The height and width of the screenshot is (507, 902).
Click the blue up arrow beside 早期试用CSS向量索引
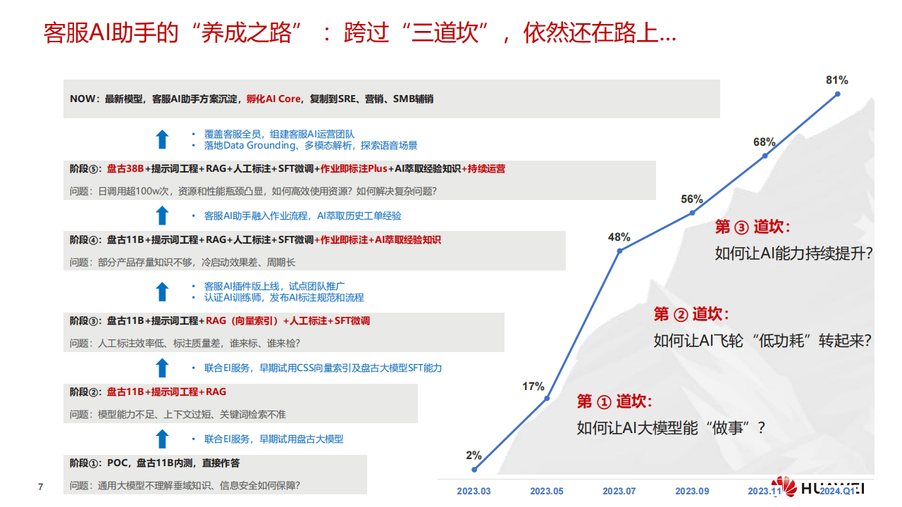point(162,368)
